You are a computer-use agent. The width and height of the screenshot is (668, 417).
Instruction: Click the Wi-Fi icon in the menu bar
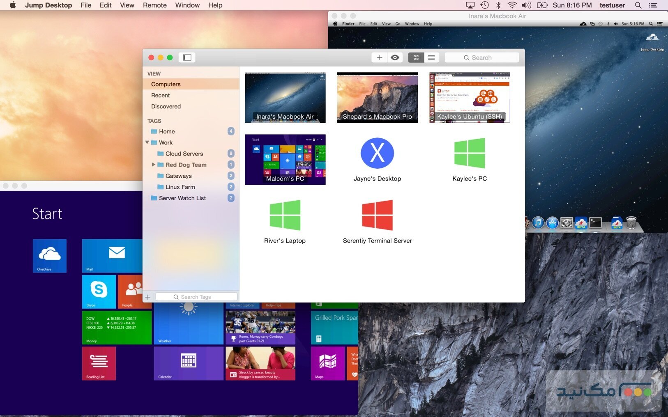(512, 5)
